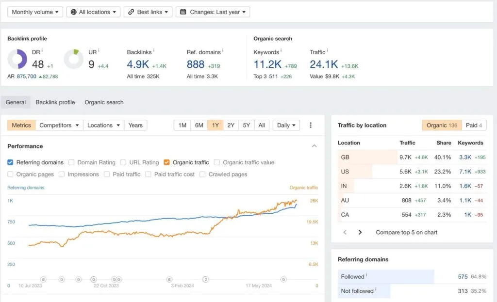Click the Keywords info icon
Image resolution: width=497 pixels, height=302 pixels.
(281, 50)
